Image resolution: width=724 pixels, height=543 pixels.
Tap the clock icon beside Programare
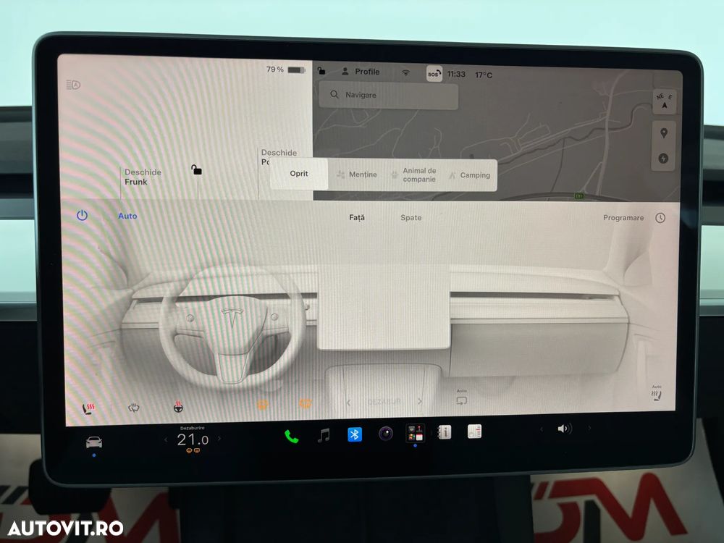pyautogui.click(x=660, y=218)
